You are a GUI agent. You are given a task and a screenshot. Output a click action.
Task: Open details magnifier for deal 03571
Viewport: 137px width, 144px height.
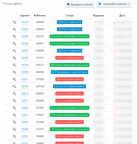15,101
